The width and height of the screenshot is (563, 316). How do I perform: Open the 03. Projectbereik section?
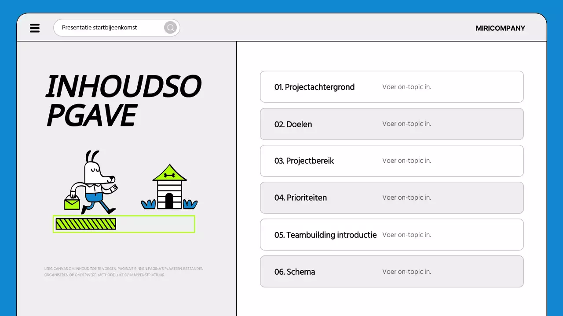(x=304, y=161)
